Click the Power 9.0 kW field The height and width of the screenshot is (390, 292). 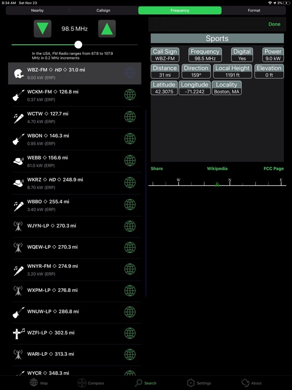(273, 55)
